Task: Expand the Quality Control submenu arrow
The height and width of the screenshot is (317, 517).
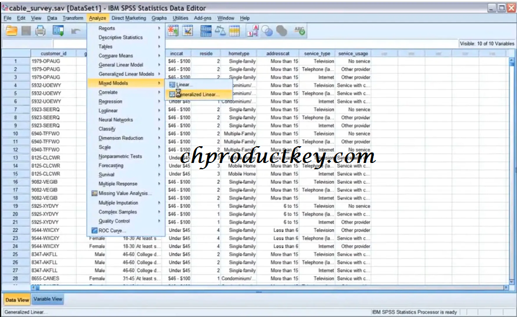Action: click(159, 221)
